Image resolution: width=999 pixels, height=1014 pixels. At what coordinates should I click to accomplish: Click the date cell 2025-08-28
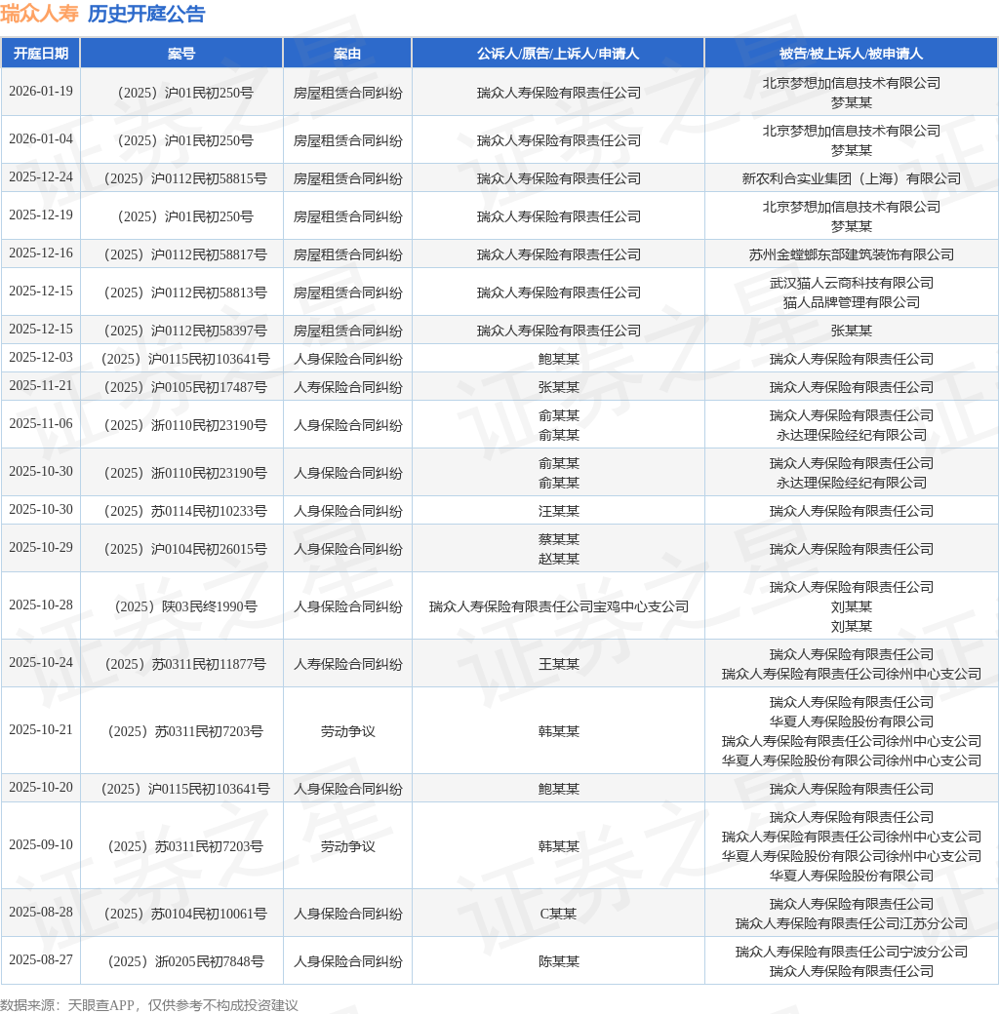click(41, 913)
